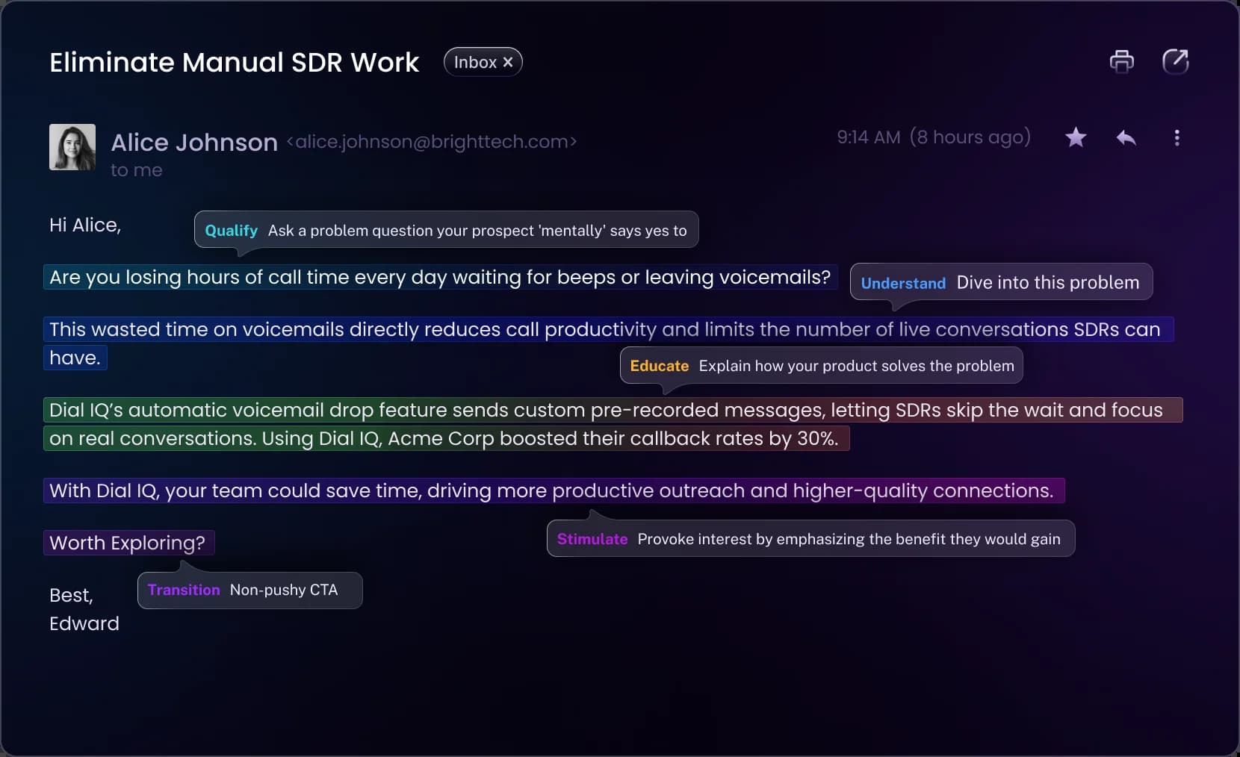
Task: Click sentence about losing hours of call time
Action: click(x=441, y=277)
